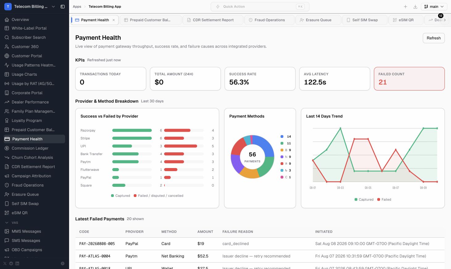
Task: Toggle Failed / disputed / cancelled legend
Action: coord(159,196)
